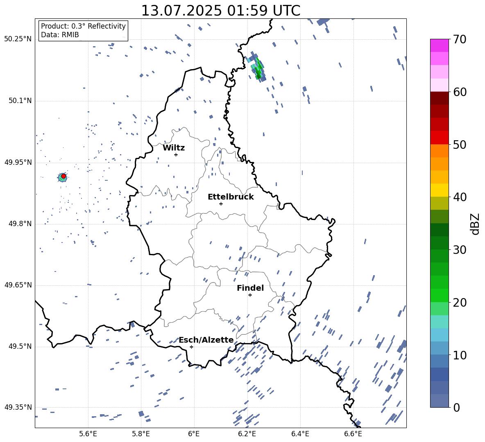Click the colorbar tick label 60
Image resolution: width=485 pixels, height=442 pixels.
pos(460,92)
